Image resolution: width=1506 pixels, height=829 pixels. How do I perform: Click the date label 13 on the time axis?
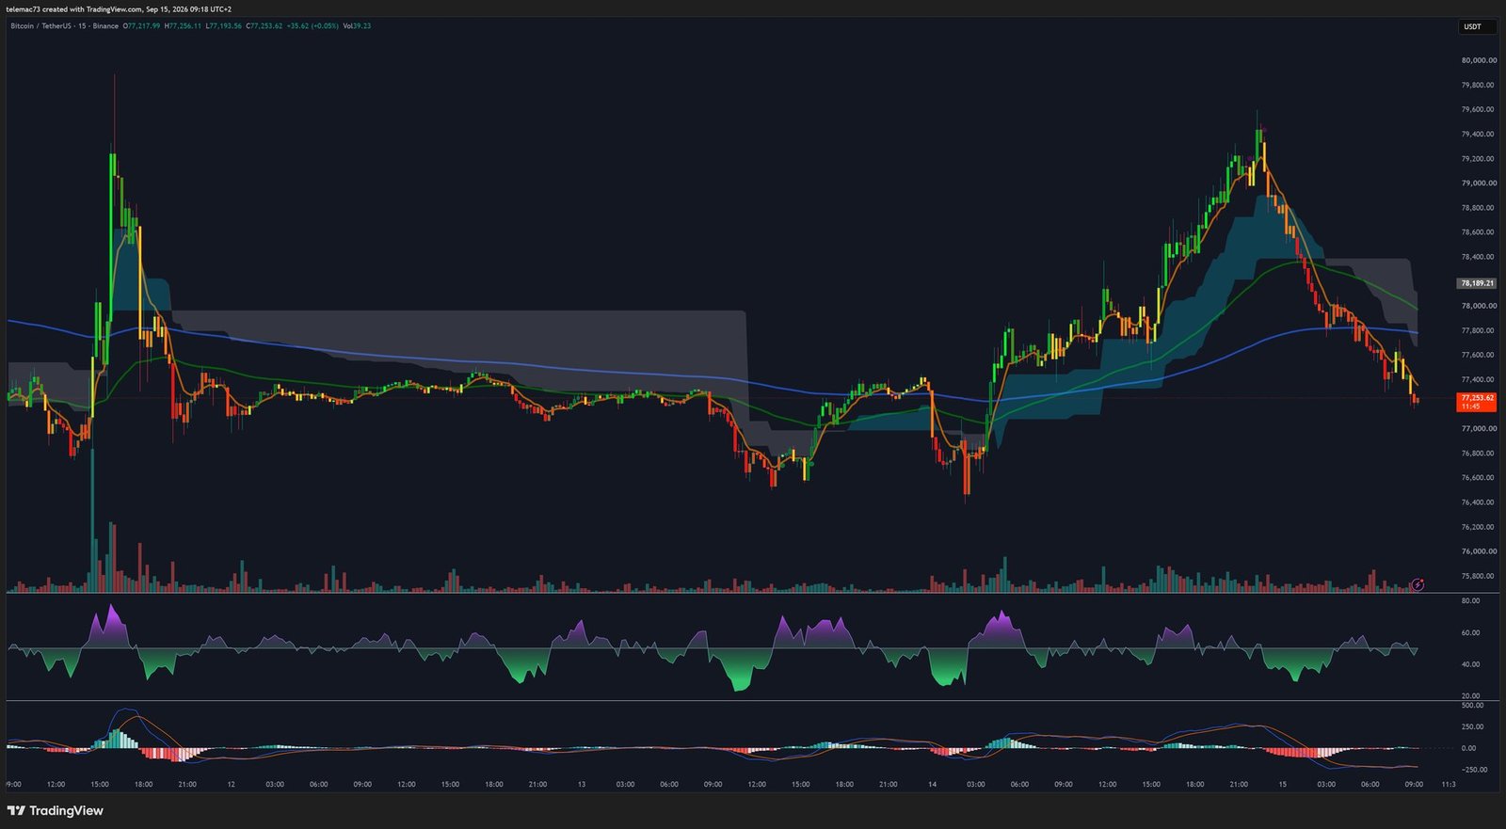click(x=582, y=784)
